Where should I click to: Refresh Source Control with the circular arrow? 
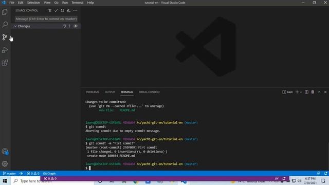(62, 10)
